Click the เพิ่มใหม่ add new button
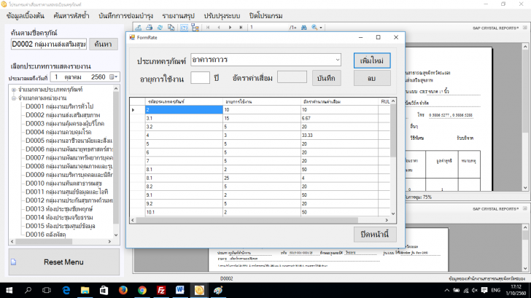 [x=372, y=61]
